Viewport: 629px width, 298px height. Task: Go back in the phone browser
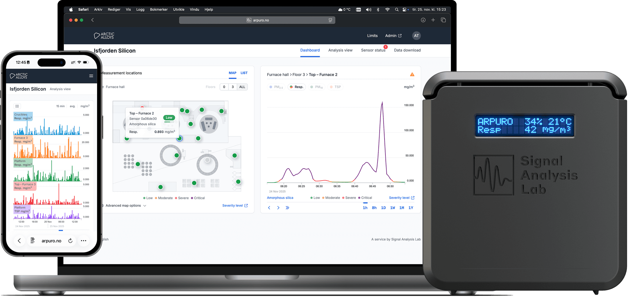(x=19, y=241)
